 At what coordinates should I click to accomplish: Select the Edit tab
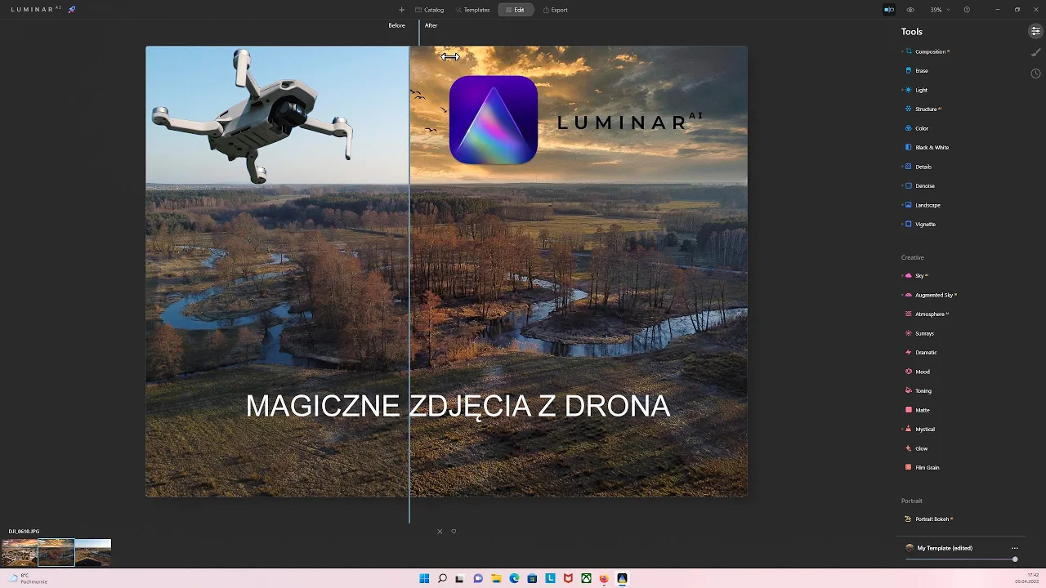click(x=515, y=10)
